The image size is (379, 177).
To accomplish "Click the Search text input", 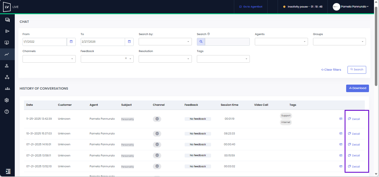I will [x=227, y=42].
